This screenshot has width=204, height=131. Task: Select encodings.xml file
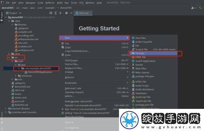pyautogui.click(x=24, y=35)
